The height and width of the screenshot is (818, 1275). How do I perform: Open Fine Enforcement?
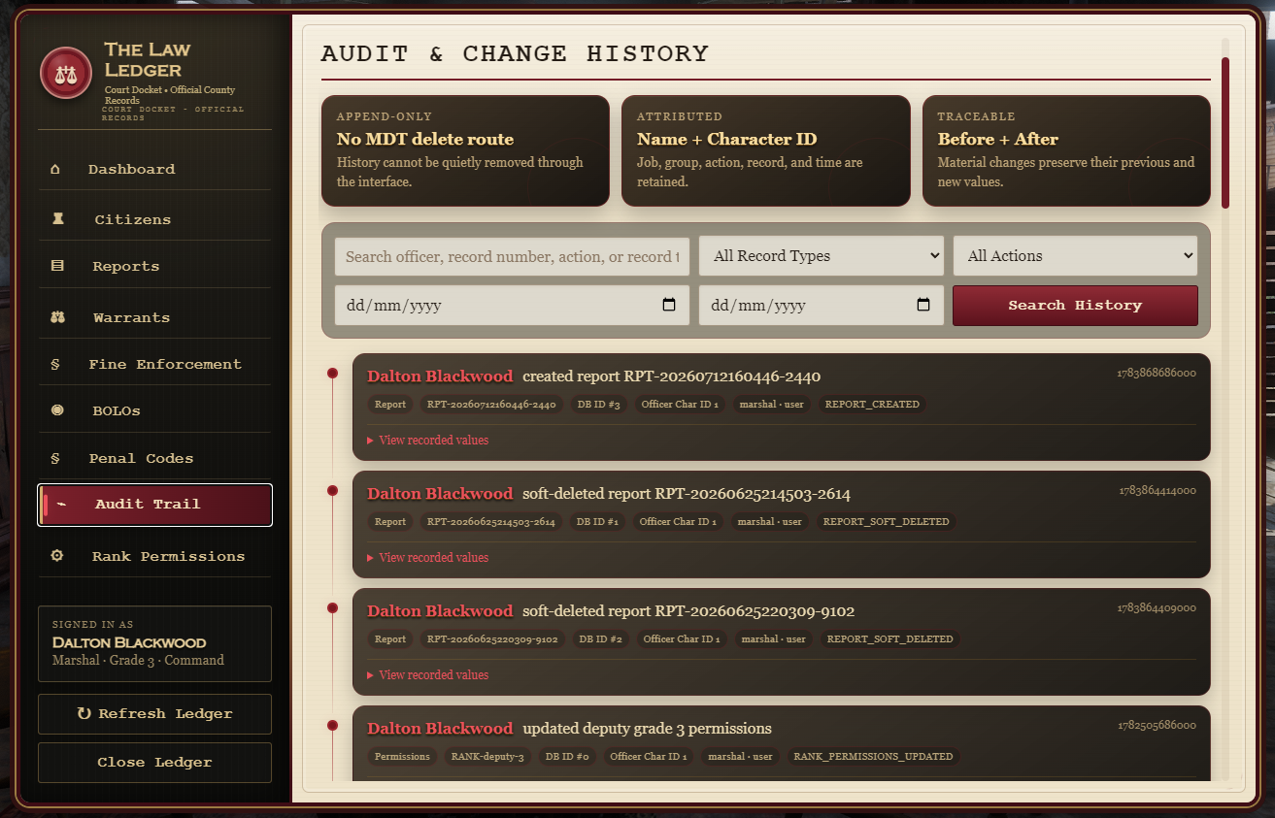[x=154, y=364]
